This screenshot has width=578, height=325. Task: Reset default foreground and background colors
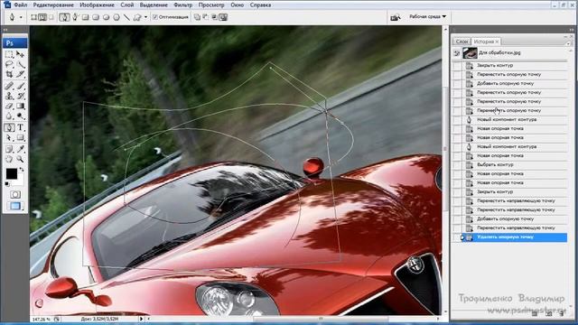coord(6,183)
